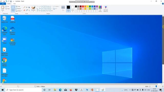Open the Rotate dropdown
Image resolution: width=164 pixels, height=92 pixels.
[x=19, y=11]
